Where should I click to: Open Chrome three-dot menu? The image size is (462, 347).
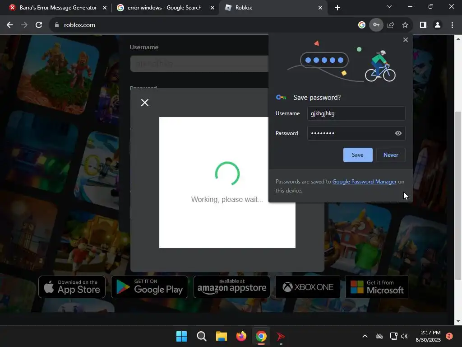point(452,25)
